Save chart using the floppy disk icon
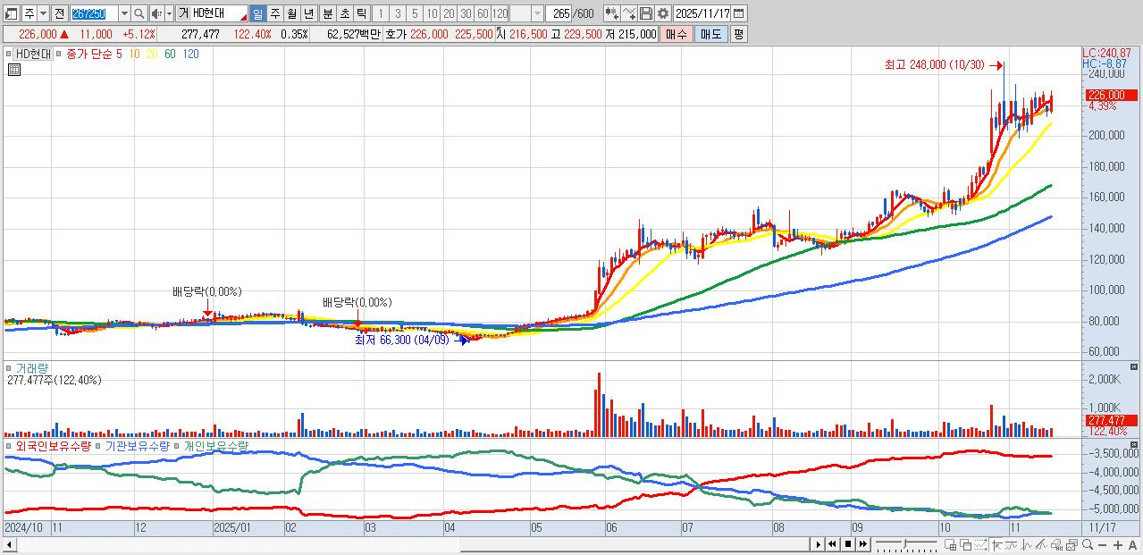Screen dimensions: 1143x555 click(645, 13)
